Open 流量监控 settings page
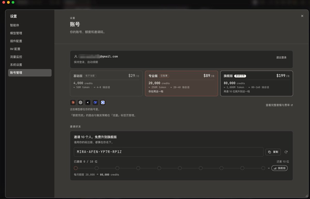The height and width of the screenshot is (199, 310). pyautogui.click(x=30, y=57)
